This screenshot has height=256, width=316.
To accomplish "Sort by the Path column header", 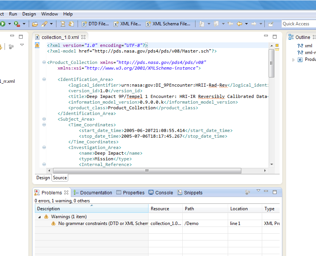I will (x=205, y=208).
